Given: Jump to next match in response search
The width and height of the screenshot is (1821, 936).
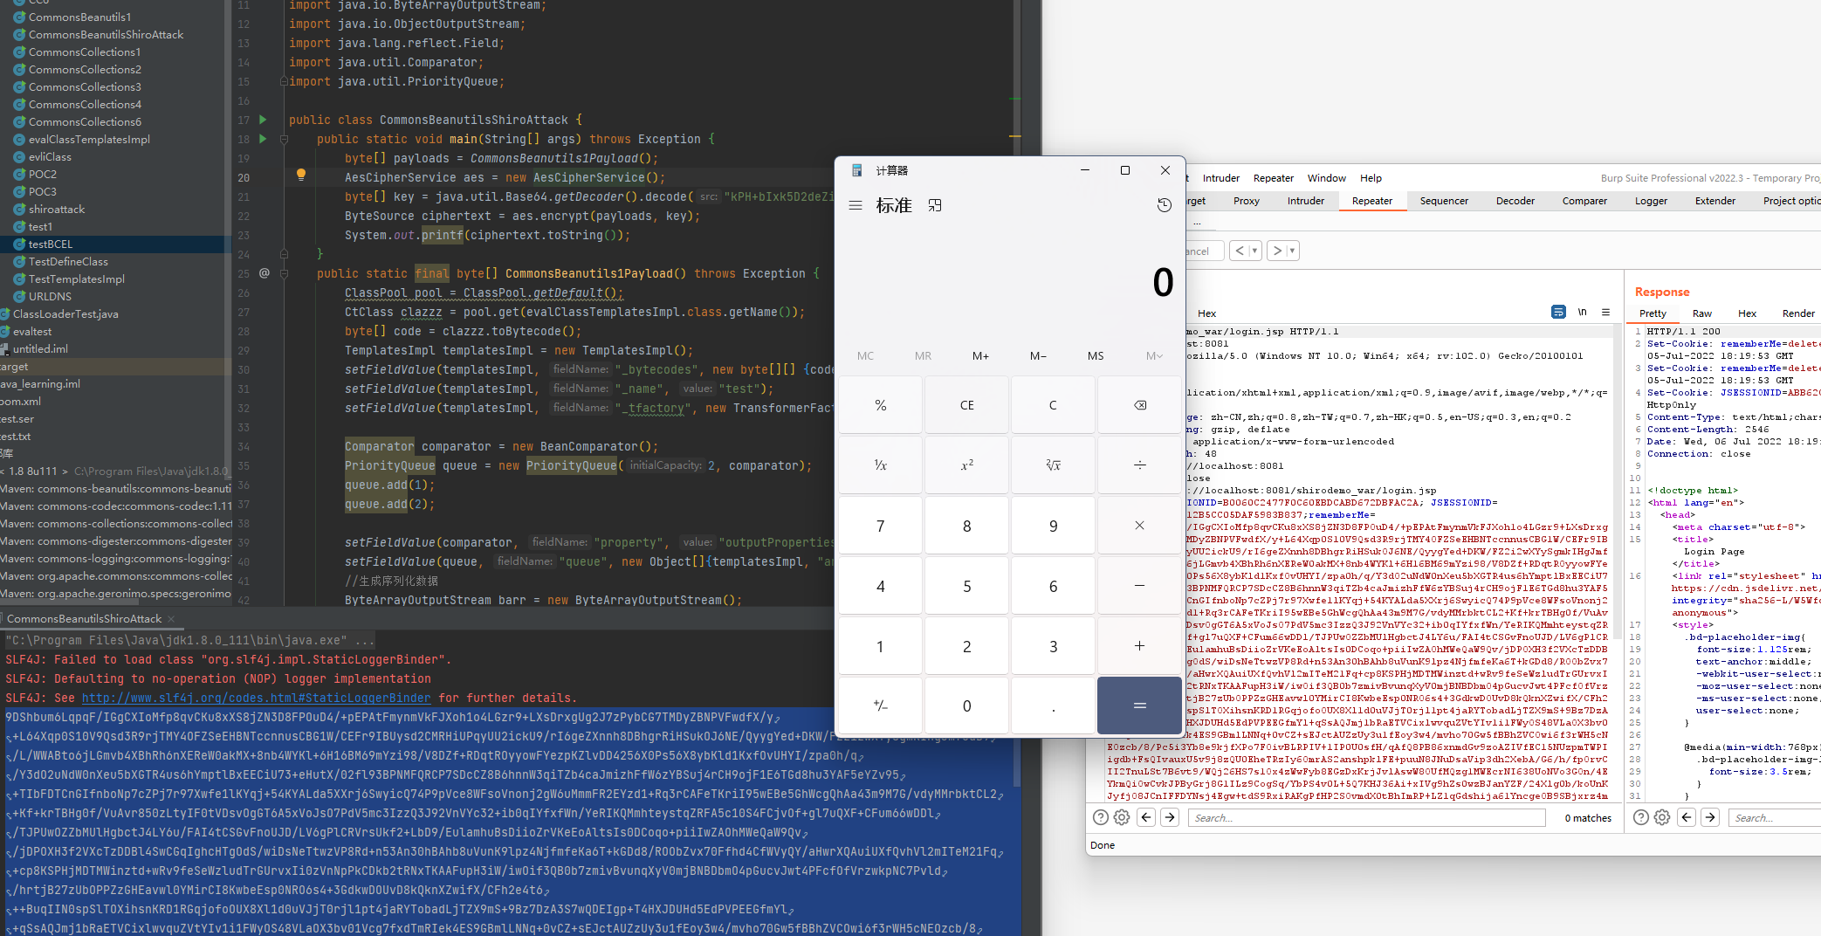Looking at the screenshot, I should point(1710,817).
